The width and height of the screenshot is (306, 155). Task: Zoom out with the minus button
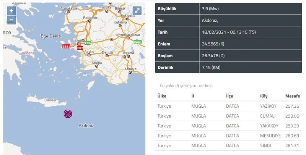tap(11, 19)
